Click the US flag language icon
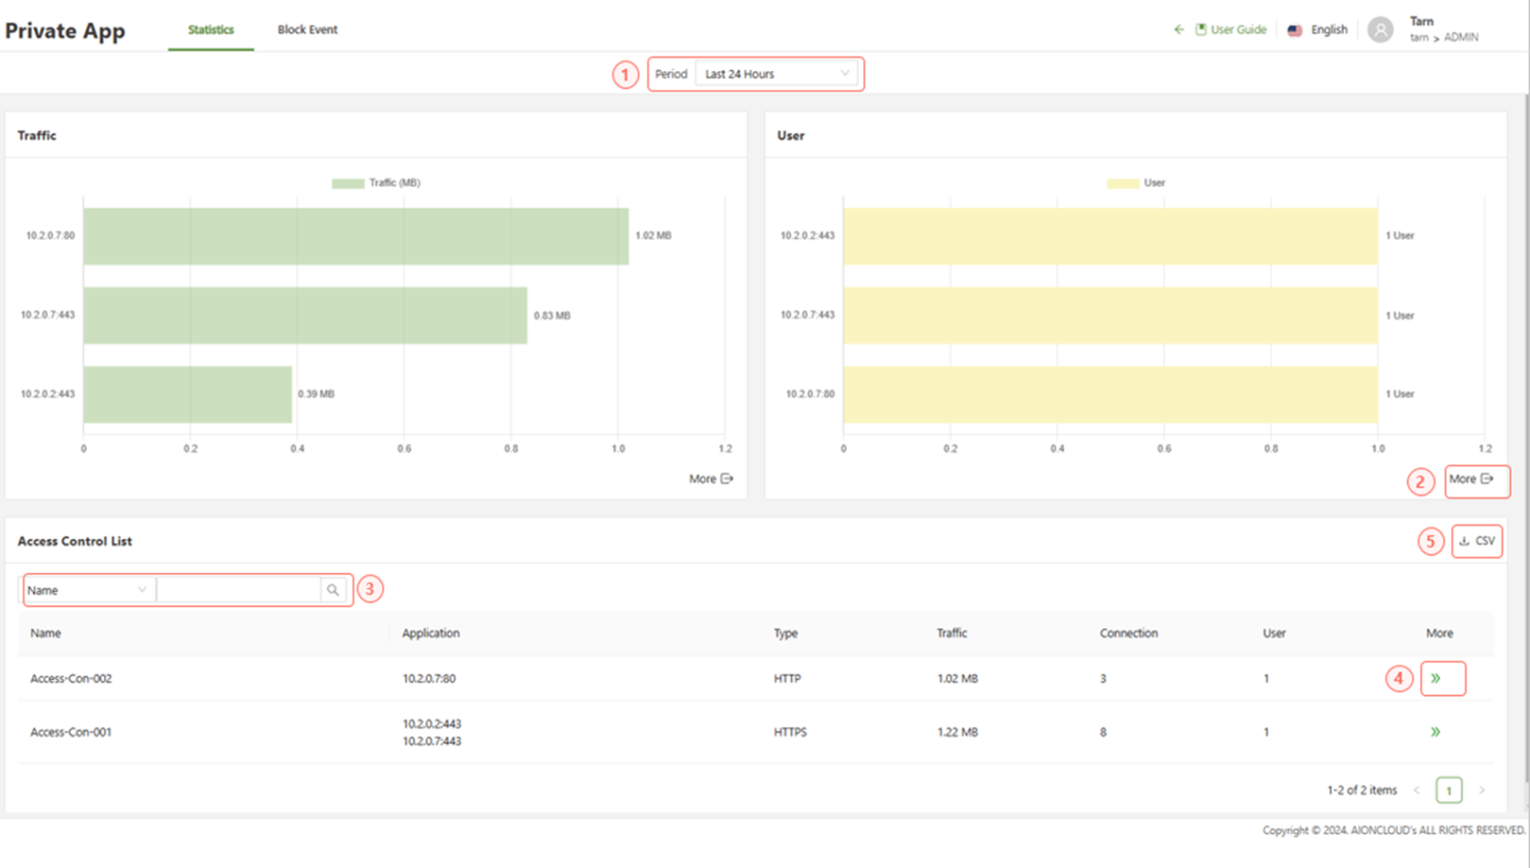Screen dimensions: 1530x868 [x=1294, y=30]
